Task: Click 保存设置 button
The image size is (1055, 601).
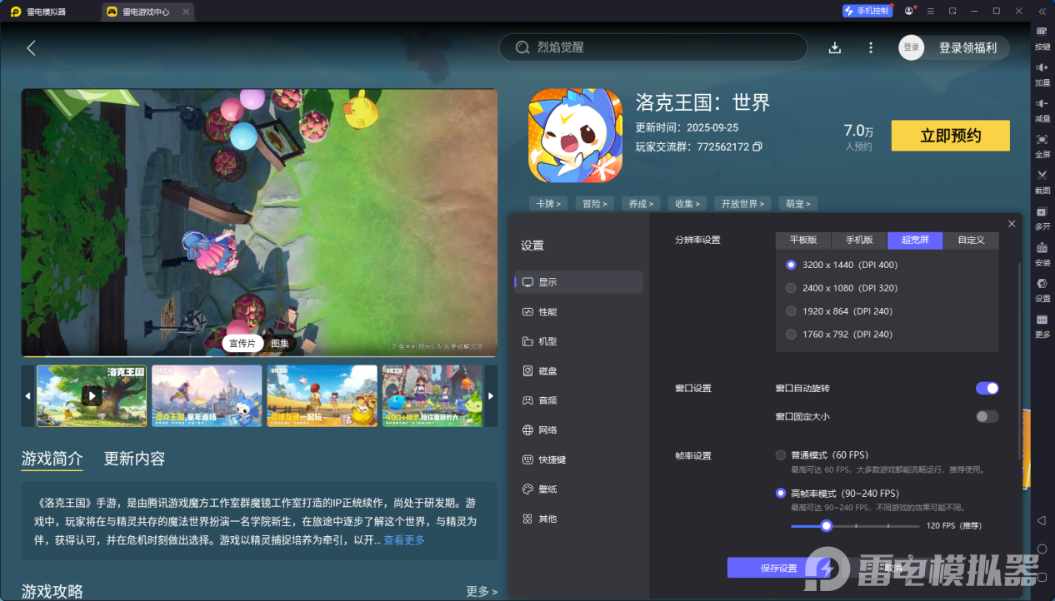Action: [778, 568]
